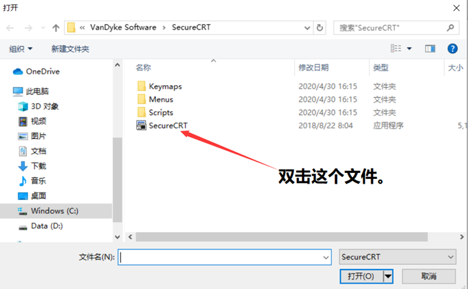
Task: Open 音乐 folder in navigation pane
Action: 38,181
